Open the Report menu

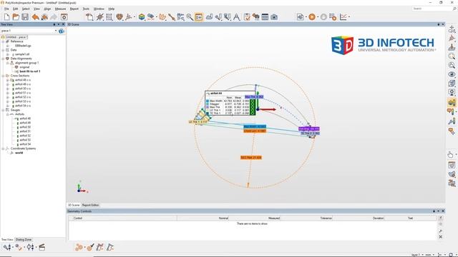click(74, 9)
